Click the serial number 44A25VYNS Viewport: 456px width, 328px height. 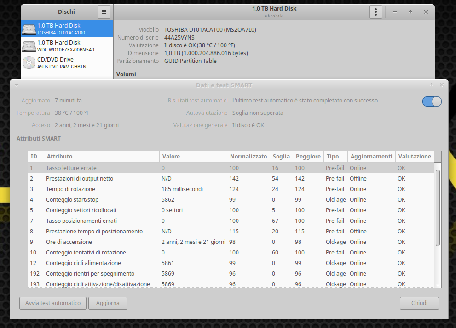[179, 38]
